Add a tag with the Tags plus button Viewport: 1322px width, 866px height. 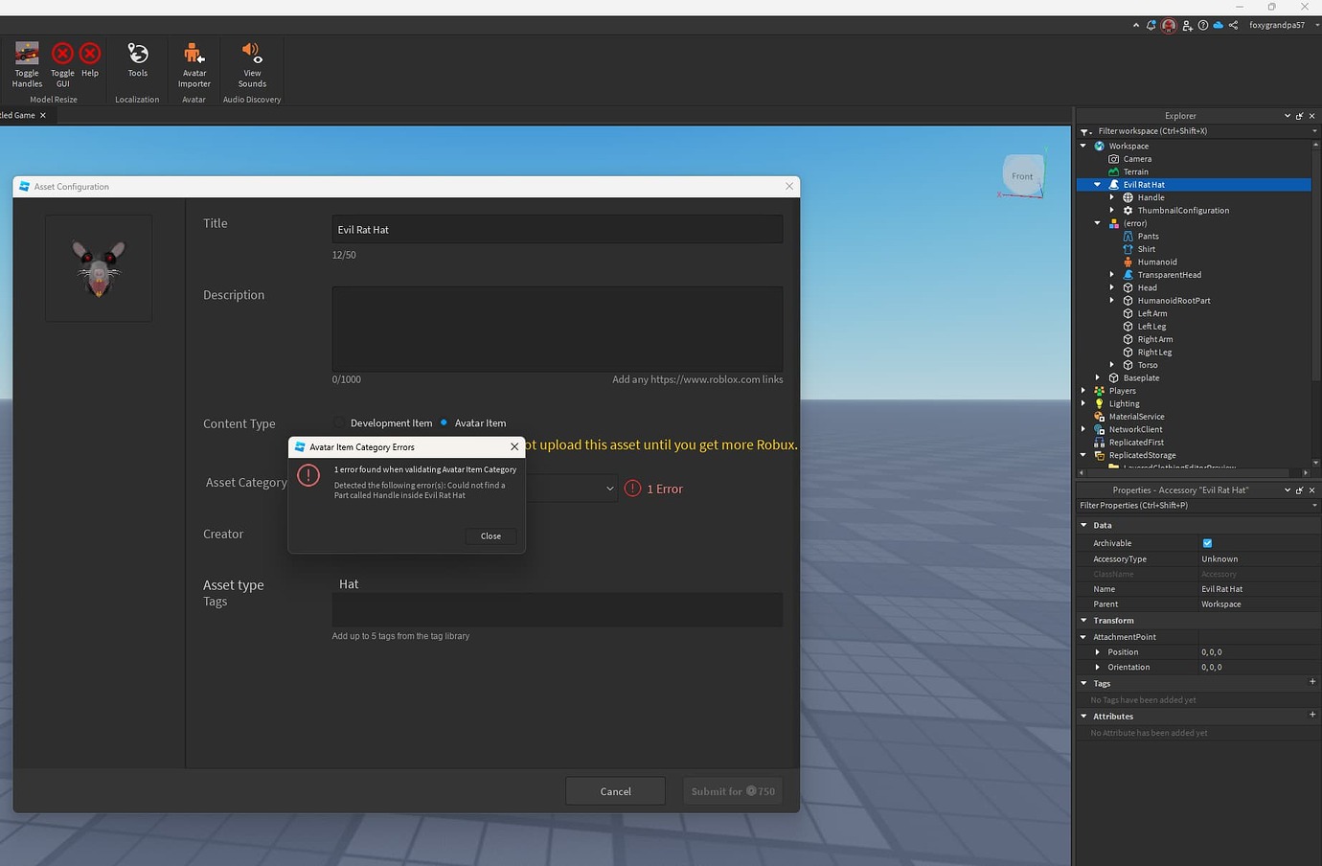(1311, 682)
